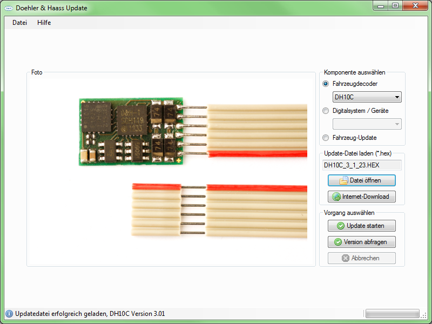
Task: Open the Hilfe menu
Action: pyautogui.click(x=44, y=23)
